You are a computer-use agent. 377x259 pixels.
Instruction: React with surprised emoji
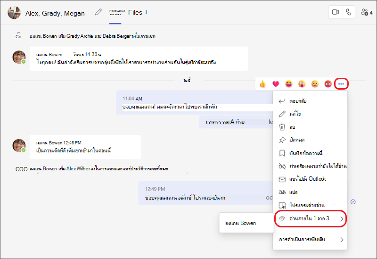click(302, 84)
